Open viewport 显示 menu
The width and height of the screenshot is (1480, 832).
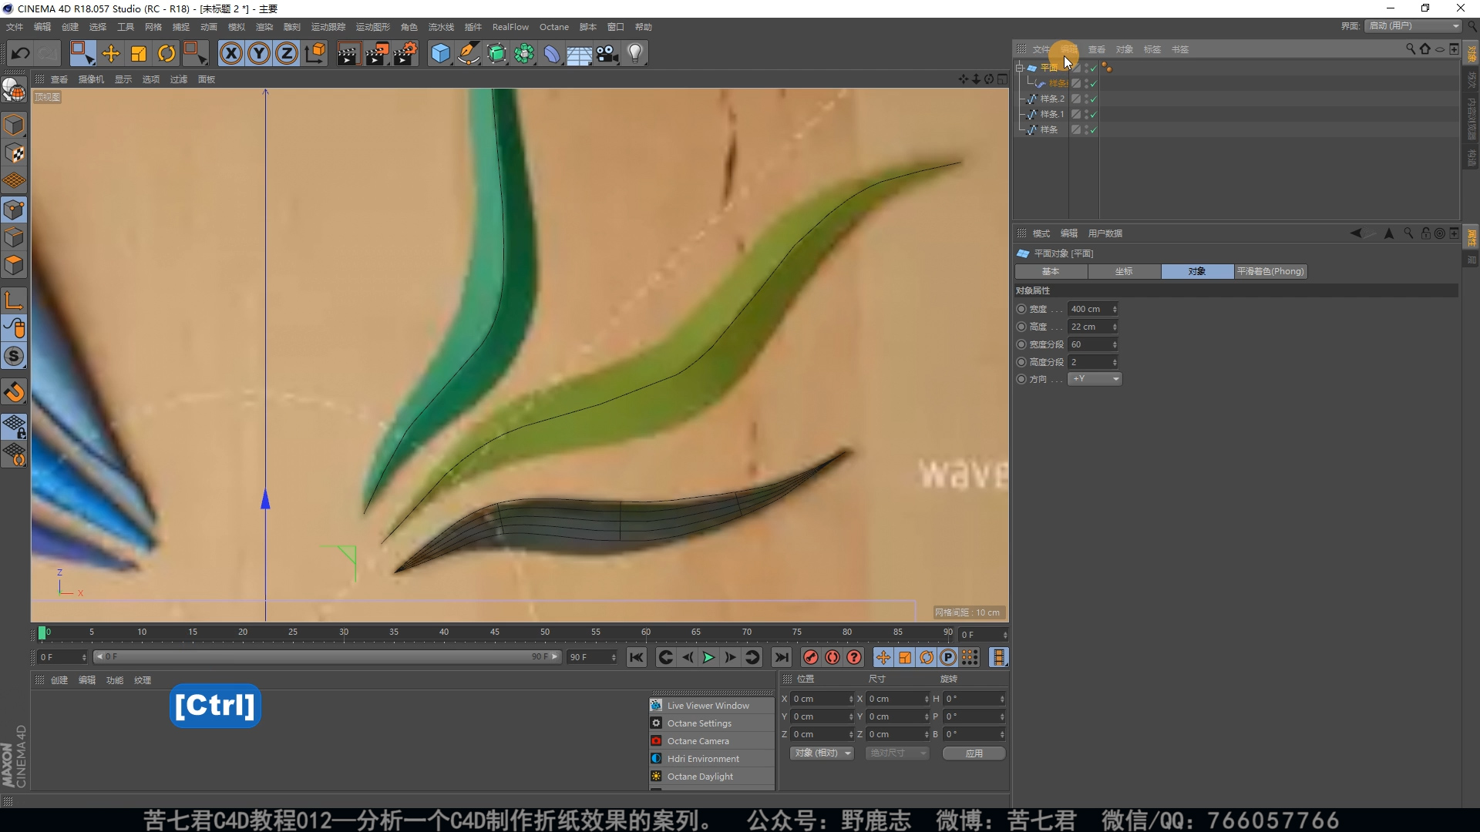point(123,79)
